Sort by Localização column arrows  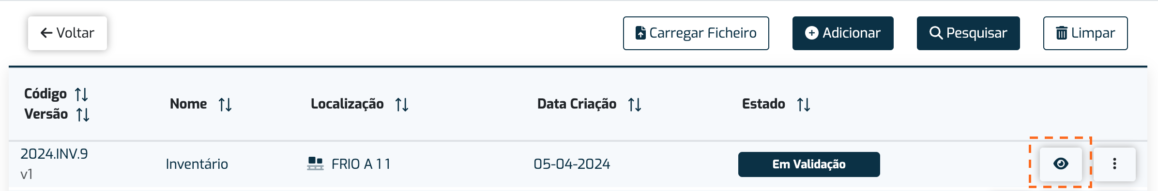click(402, 104)
